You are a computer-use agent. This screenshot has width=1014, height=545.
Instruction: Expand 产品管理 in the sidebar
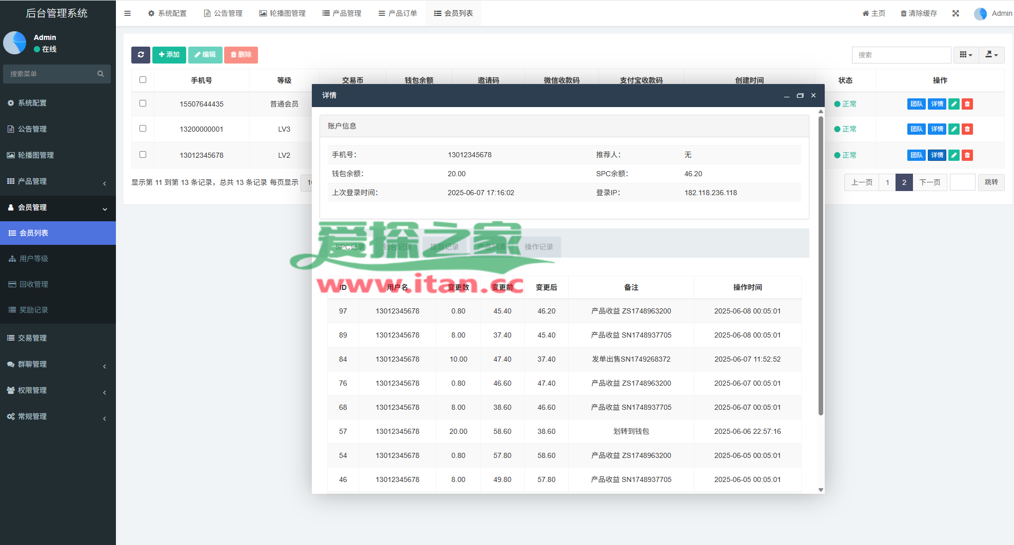pyautogui.click(x=57, y=181)
